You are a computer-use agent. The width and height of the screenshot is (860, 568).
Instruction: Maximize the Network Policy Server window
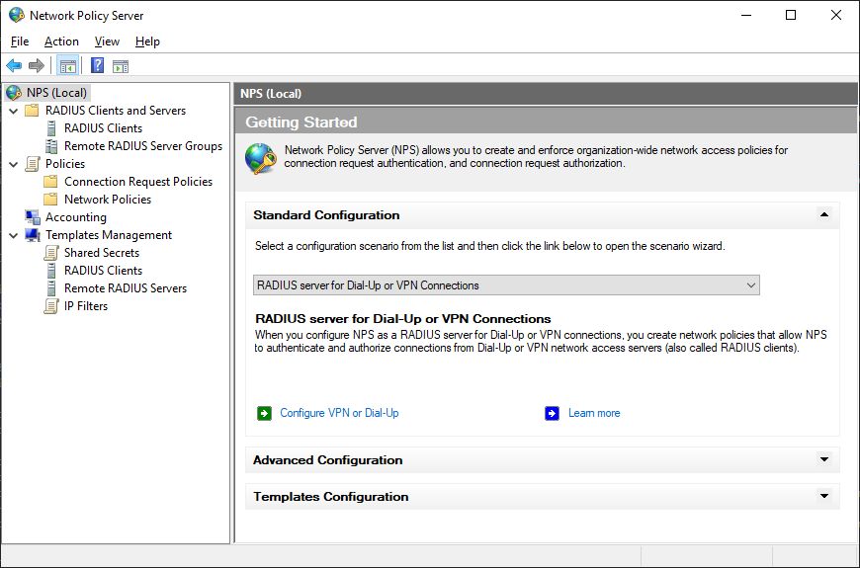click(x=791, y=15)
